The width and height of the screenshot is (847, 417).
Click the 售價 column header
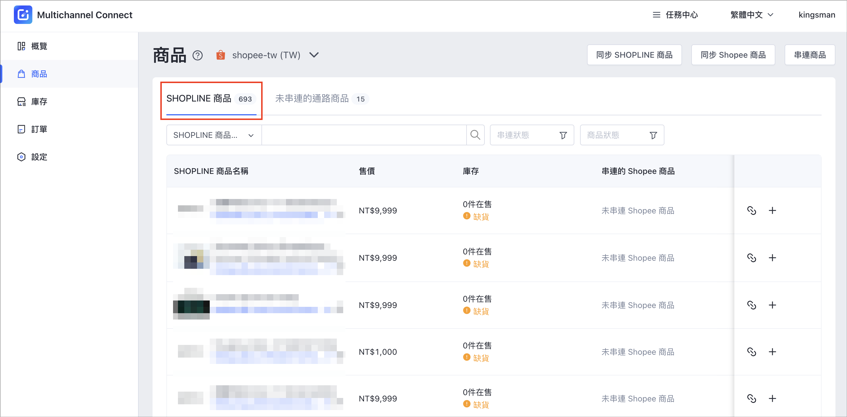point(367,171)
